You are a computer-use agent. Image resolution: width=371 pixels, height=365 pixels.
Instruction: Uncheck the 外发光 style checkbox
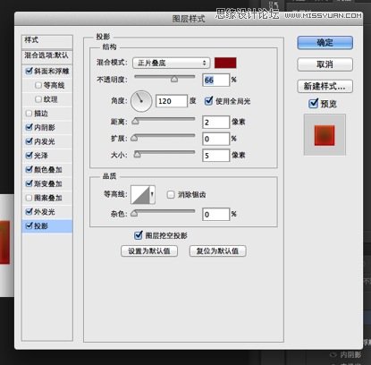pyautogui.click(x=29, y=212)
